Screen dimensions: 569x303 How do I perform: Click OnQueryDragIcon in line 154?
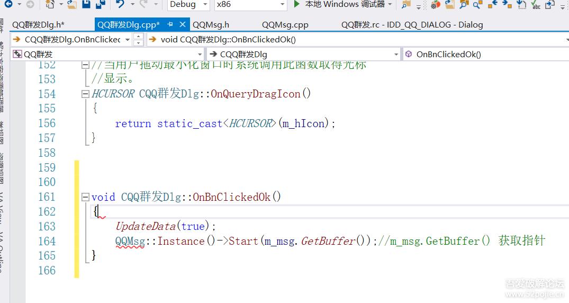coord(256,94)
